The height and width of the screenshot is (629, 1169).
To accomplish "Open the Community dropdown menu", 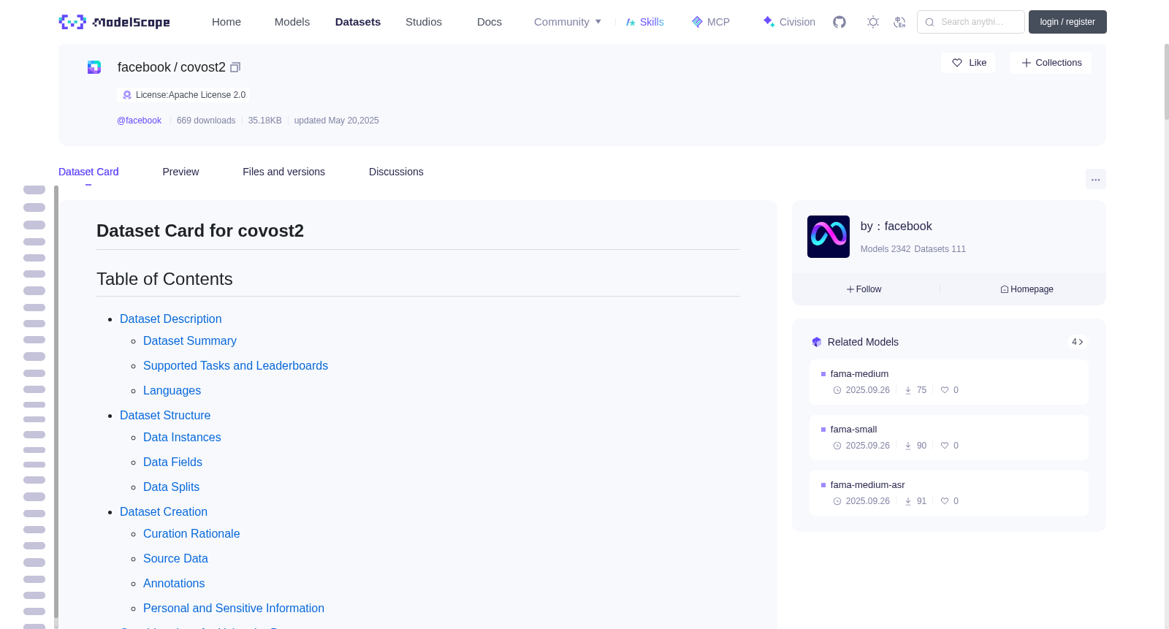I will [x=568, y=22].
